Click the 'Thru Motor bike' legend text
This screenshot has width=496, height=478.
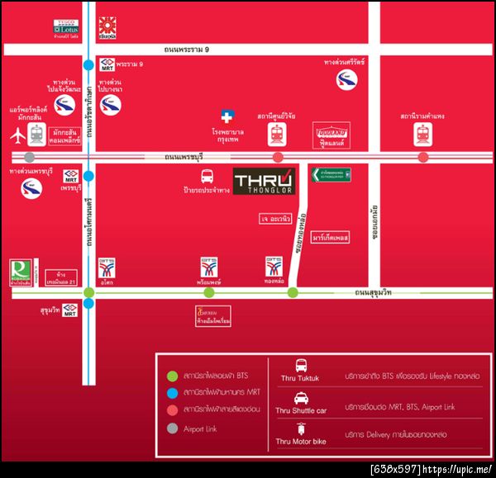pyautogui.click(x=301, y=442)
